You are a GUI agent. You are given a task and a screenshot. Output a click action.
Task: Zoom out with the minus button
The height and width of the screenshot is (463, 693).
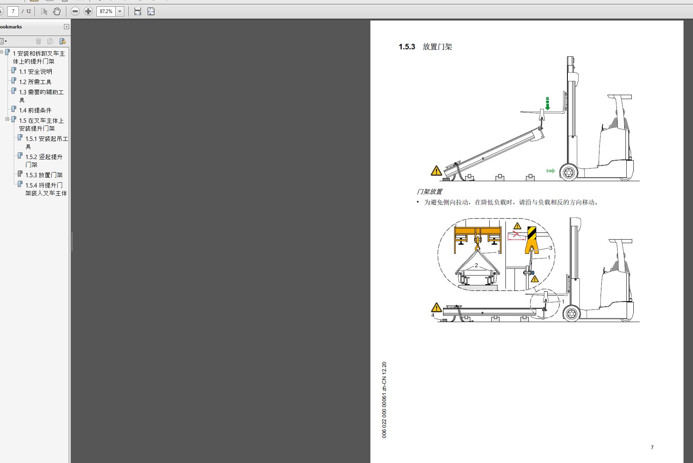tap(75, 11)
